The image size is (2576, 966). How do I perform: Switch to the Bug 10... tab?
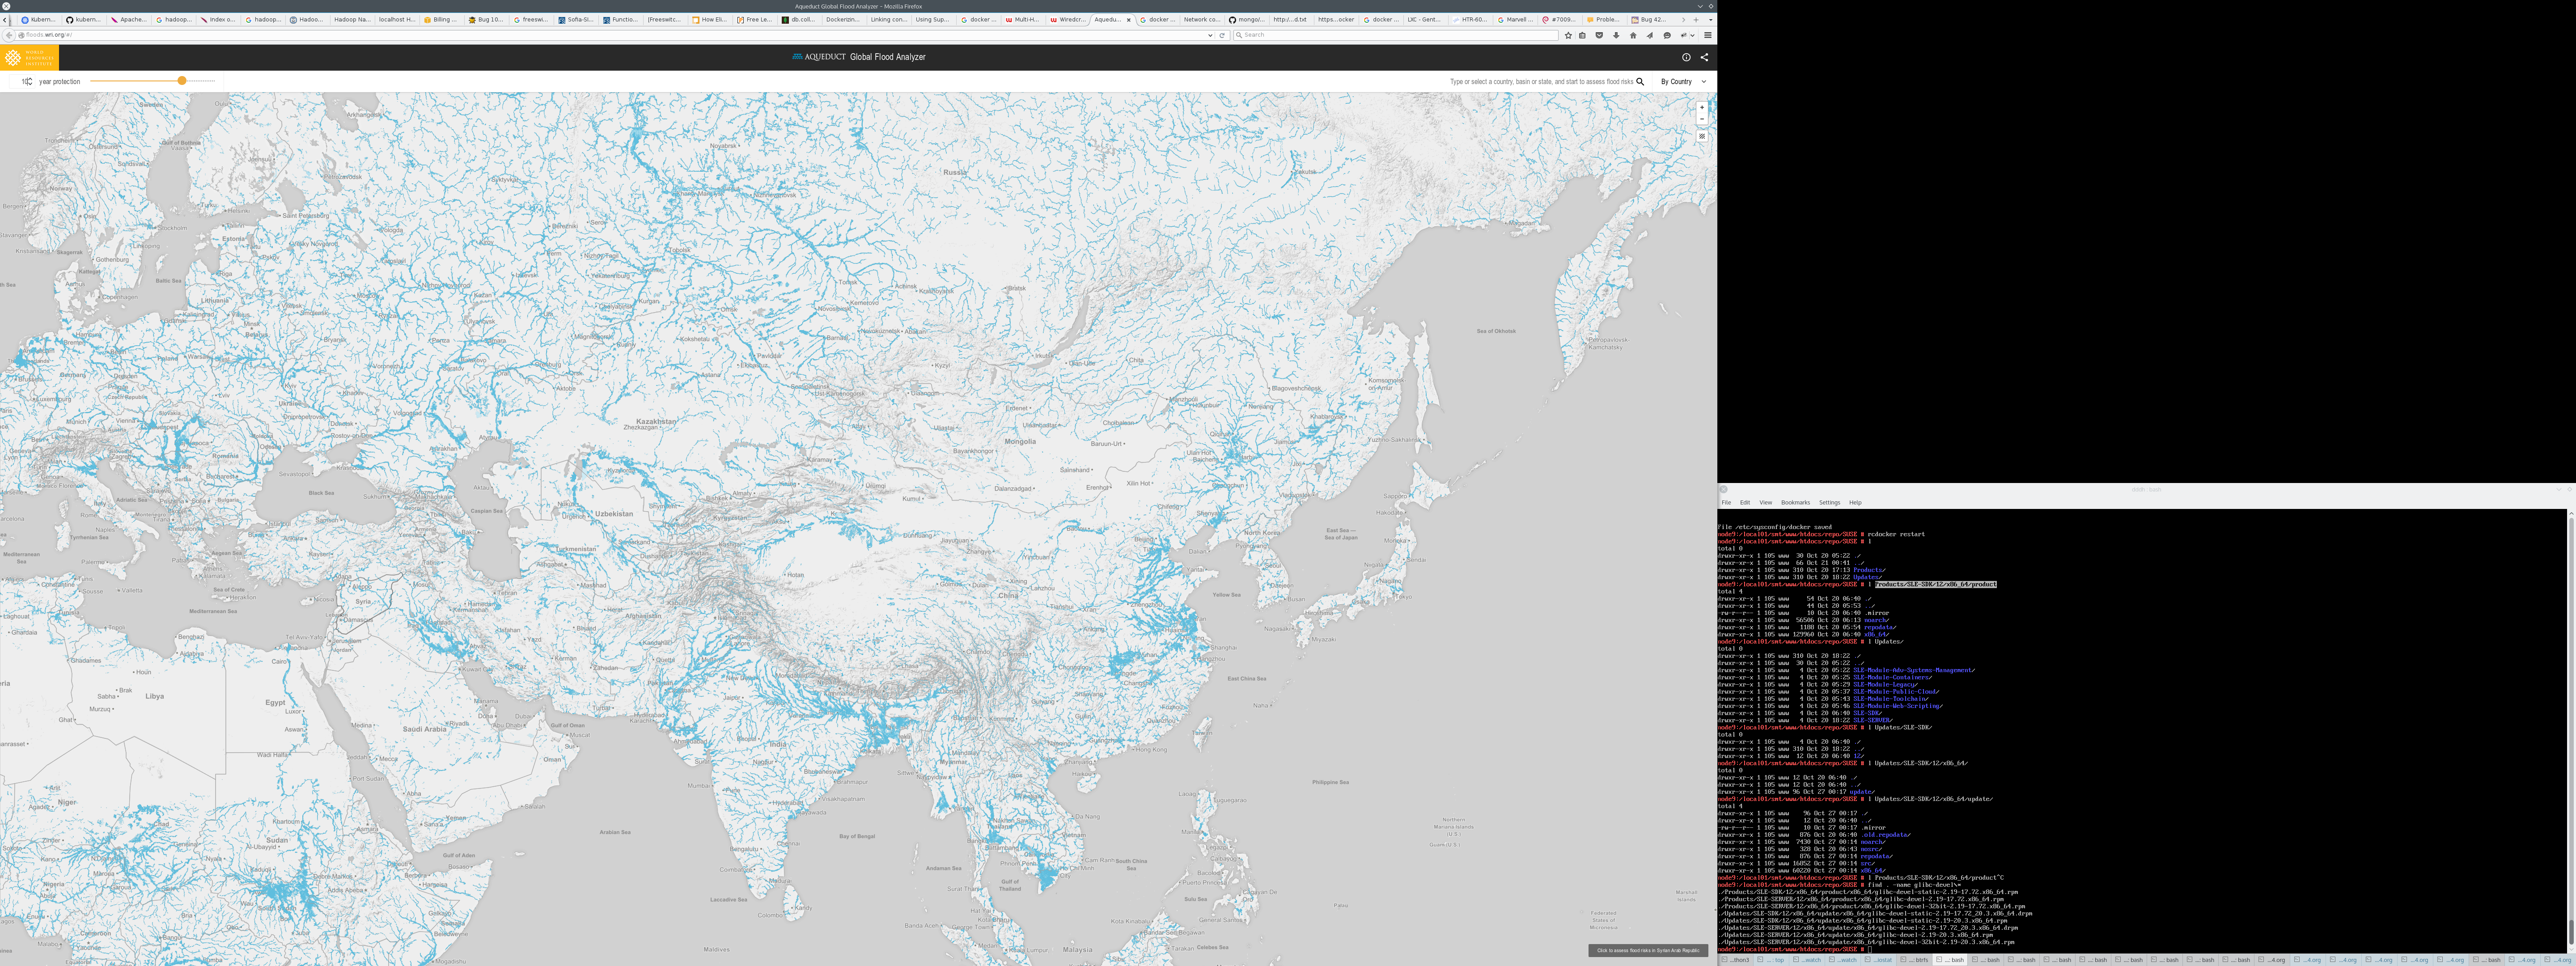(x=486, y=20)
